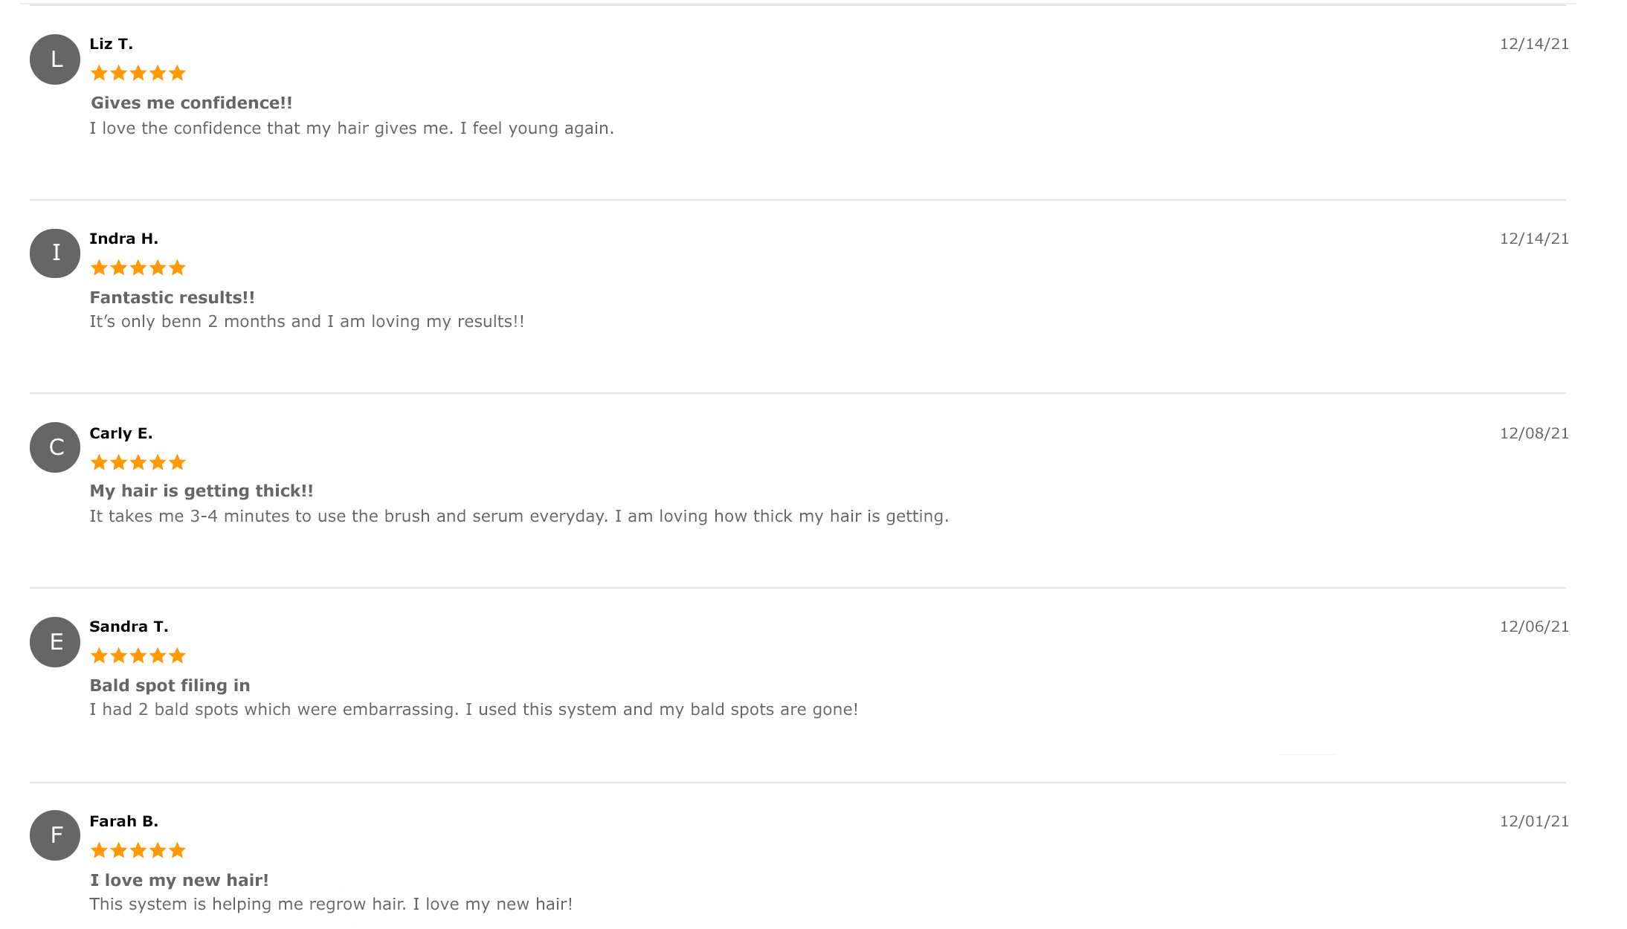The width and height of the screenshot is (1627, 929).
Task: Click the "E" avatar beside Sandra T.
Action: 55,642
